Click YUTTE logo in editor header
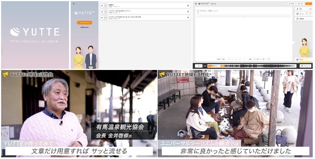Image resolution: width=315 pixels, height=159 pixels. pos(204,4)
